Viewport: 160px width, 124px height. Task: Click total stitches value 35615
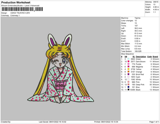pyautogui.click(x=156, y=2)
